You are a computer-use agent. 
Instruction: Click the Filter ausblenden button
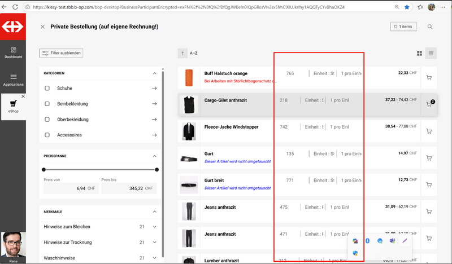click(62, 53)
